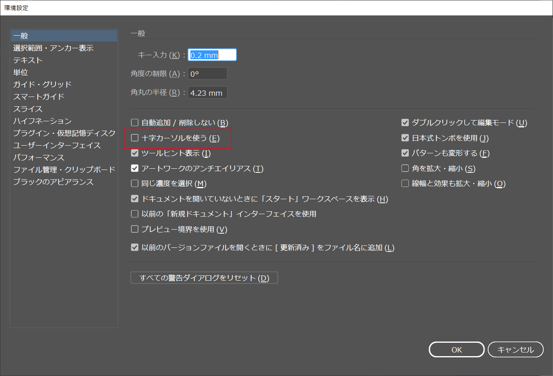Image resolution: width=553 pixels, height=376 pixels.
Task: Toggle 自動追加 / 削除しない checkbox
Action: (135, 122)
